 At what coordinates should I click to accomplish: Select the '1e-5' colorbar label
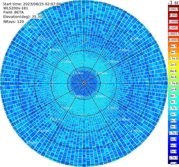click(173, 65)
